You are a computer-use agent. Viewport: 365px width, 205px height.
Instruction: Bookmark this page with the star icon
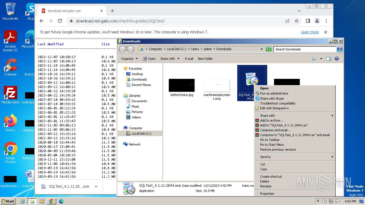[297, 21]
